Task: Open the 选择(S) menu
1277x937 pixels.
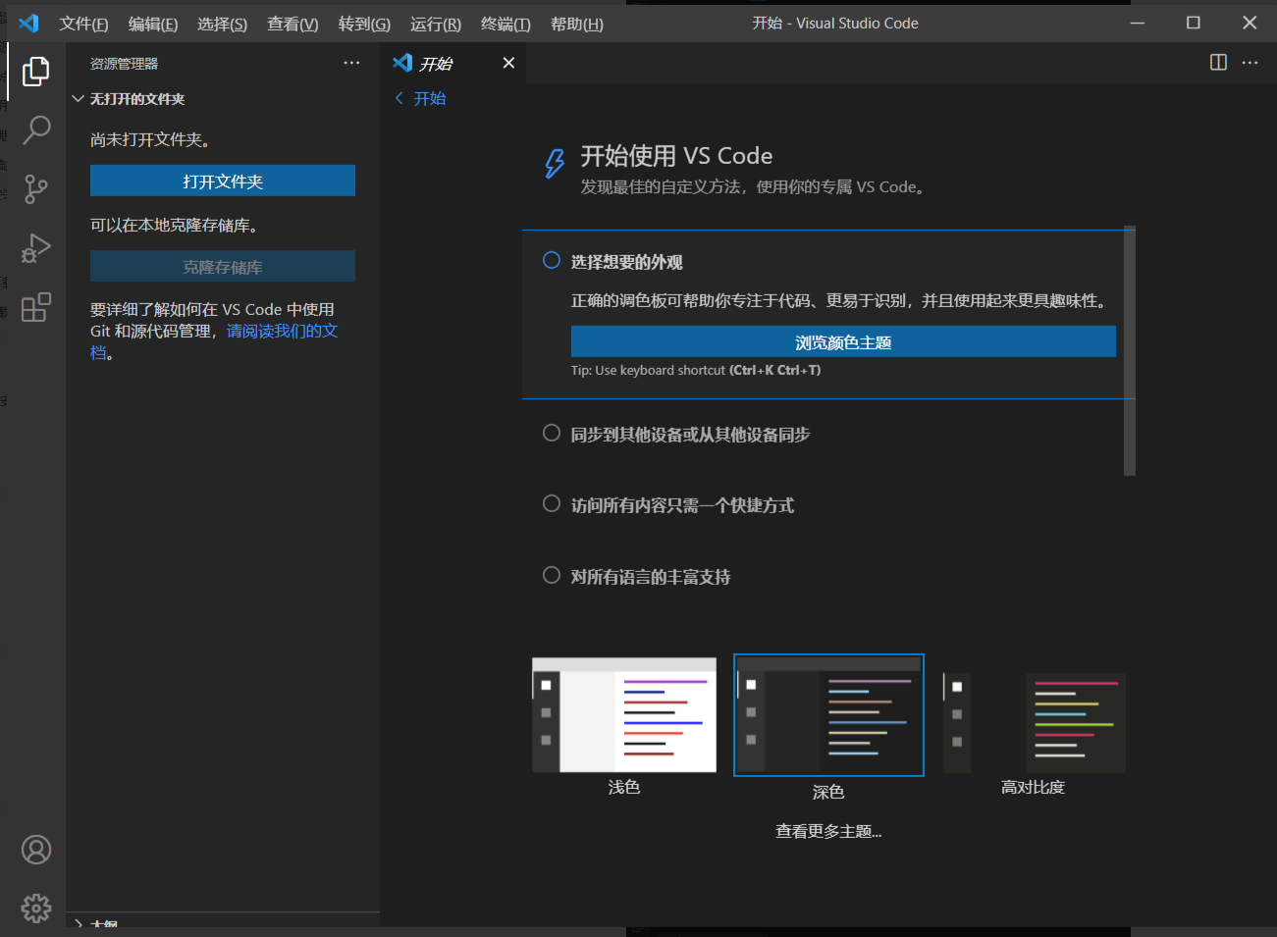Action: tap(222, 24)
